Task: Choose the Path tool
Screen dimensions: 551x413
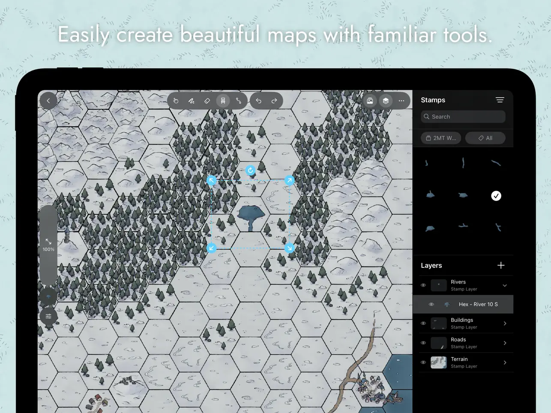Action: tap(238, 101)
